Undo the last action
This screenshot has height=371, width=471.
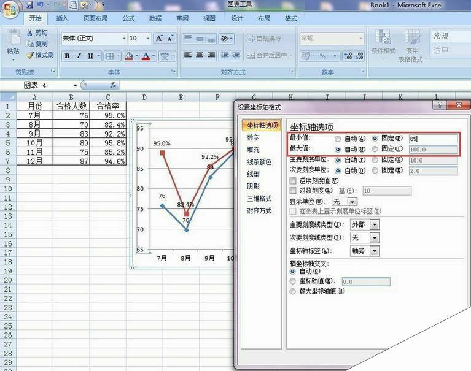[41, 5]
